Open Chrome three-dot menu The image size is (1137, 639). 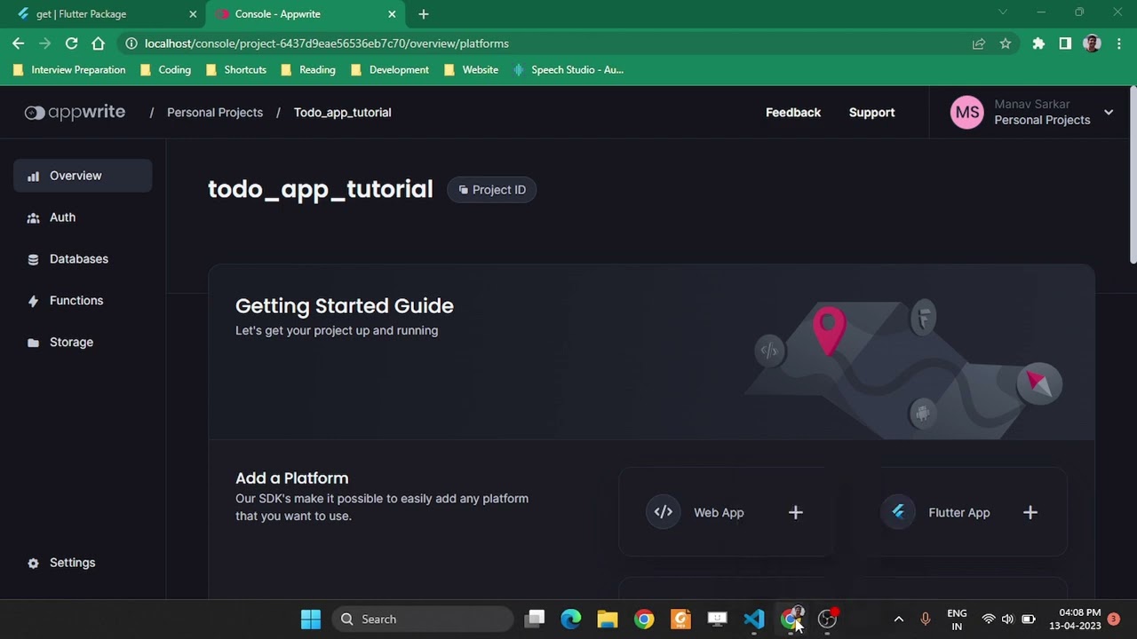(x=1118, y=43)
